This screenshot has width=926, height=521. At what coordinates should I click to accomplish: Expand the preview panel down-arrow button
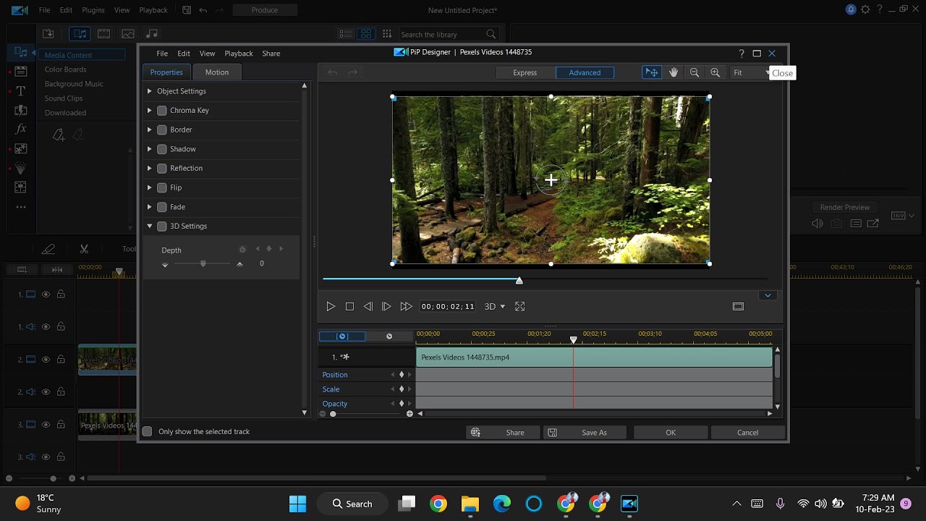click(768, 295)
